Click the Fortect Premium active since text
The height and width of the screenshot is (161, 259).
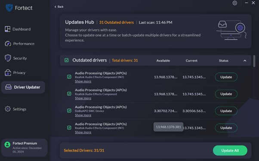[x=27, y=150]
